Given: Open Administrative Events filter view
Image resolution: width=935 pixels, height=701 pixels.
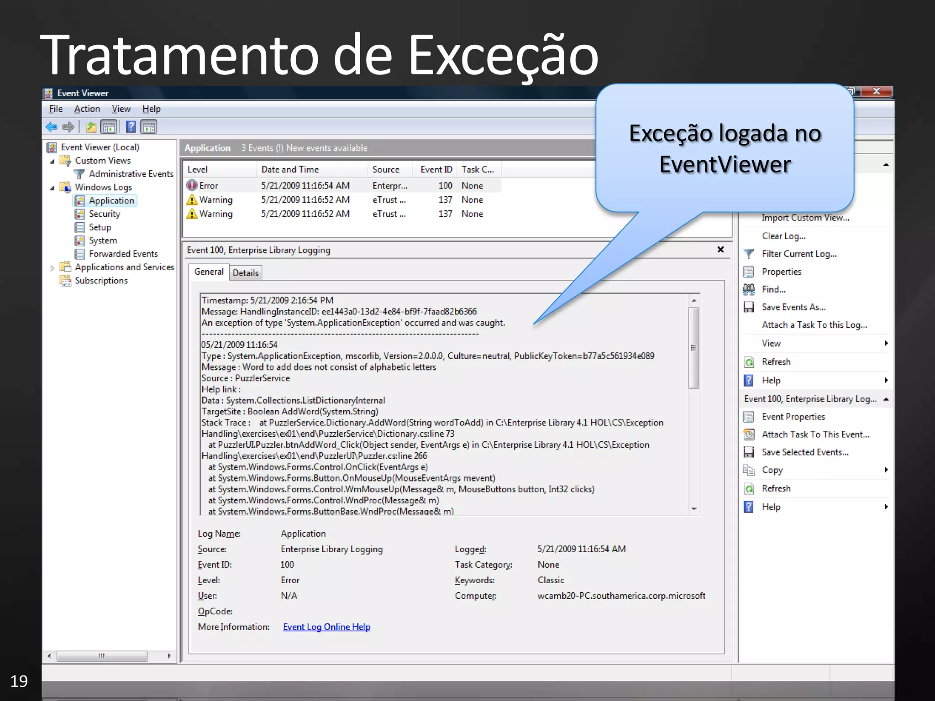Looking at the screenshot, I should 131,174.
